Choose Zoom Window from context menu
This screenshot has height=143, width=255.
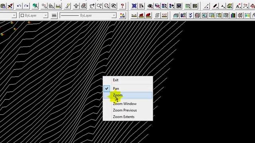click(x=128, y=104)
